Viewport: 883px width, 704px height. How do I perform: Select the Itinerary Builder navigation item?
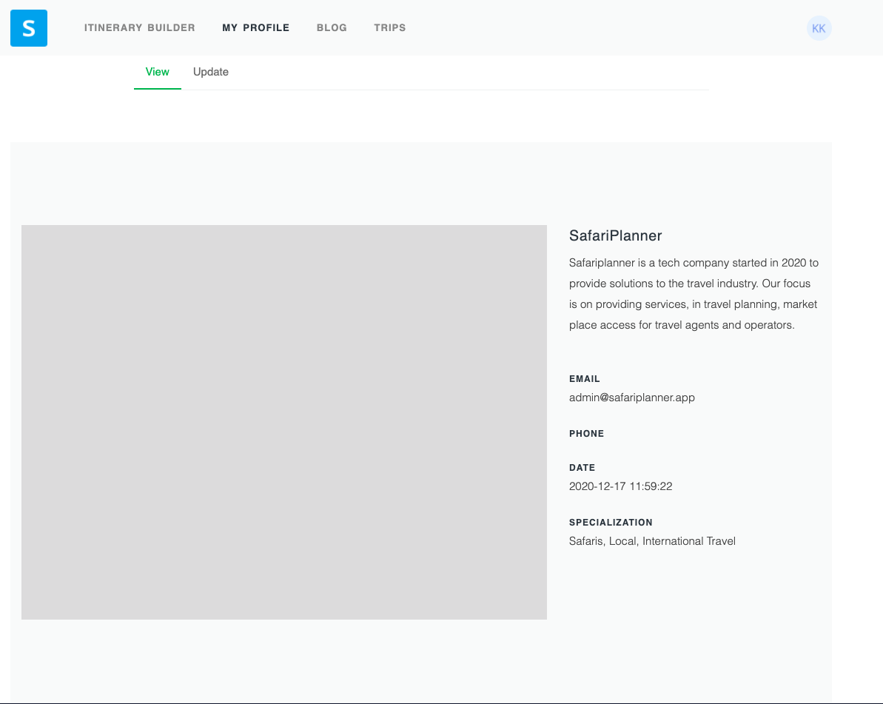click(x=140, y=27)
